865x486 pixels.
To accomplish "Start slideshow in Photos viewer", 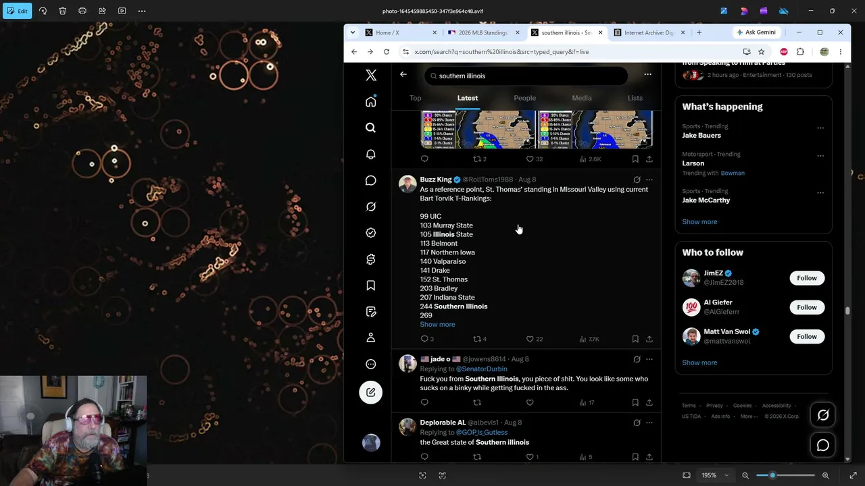I will tap(122, 11).
